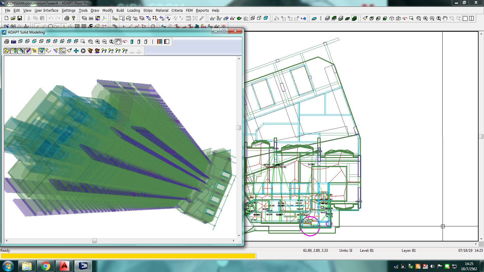Launch Google Chrome from the taskbar
This screenshot has height=272, width=484.
[46, 266]
